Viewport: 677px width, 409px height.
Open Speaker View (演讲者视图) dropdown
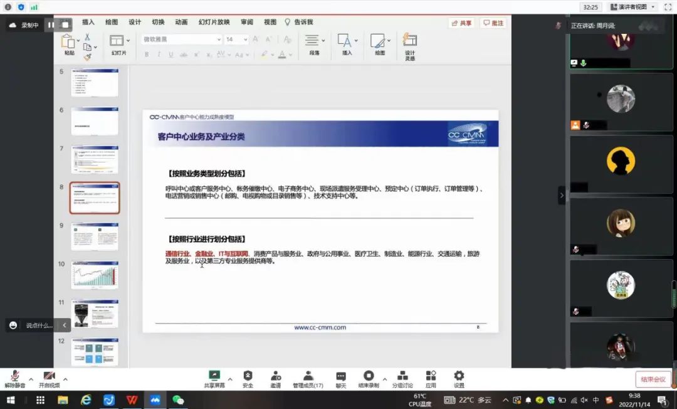(633, 7)
